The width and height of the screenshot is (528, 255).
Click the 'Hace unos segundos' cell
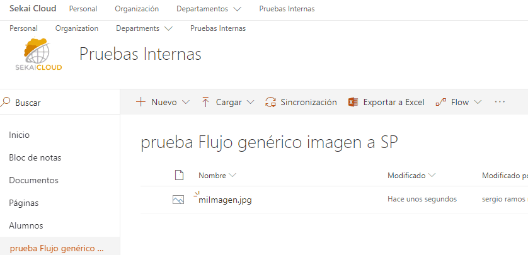click(422, 199)
